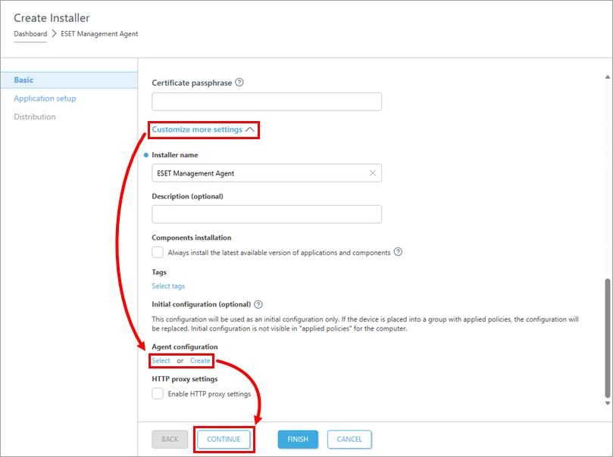The image size is (613, 457).
Task: Cancel the installer creation
Action: coord(349,439)
